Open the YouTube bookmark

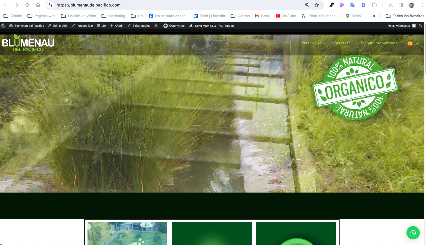click(286, 16)
